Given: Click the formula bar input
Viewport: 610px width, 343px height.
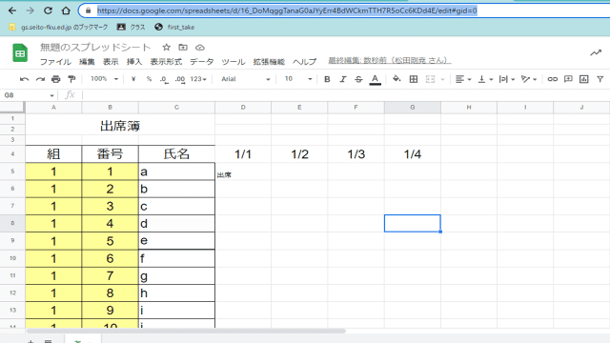Looking at the screenshot, I should 346,95.
